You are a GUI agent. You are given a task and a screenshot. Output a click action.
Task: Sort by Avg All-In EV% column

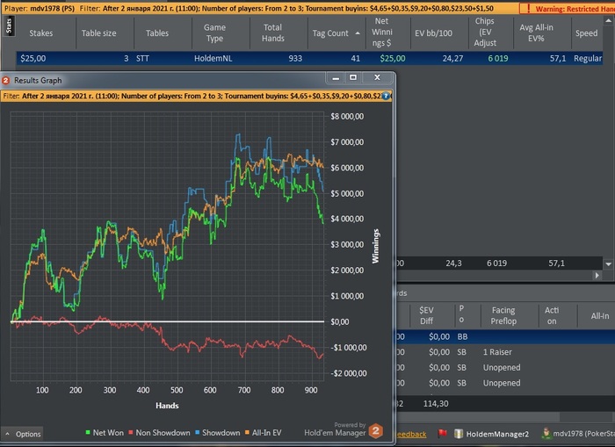click(x=536, y=33)
